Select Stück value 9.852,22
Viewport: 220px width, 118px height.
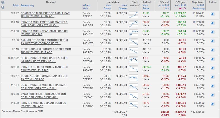coord(14,58)
